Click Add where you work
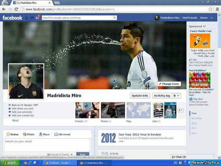This screenshot has width=221, height=166. 22,109
